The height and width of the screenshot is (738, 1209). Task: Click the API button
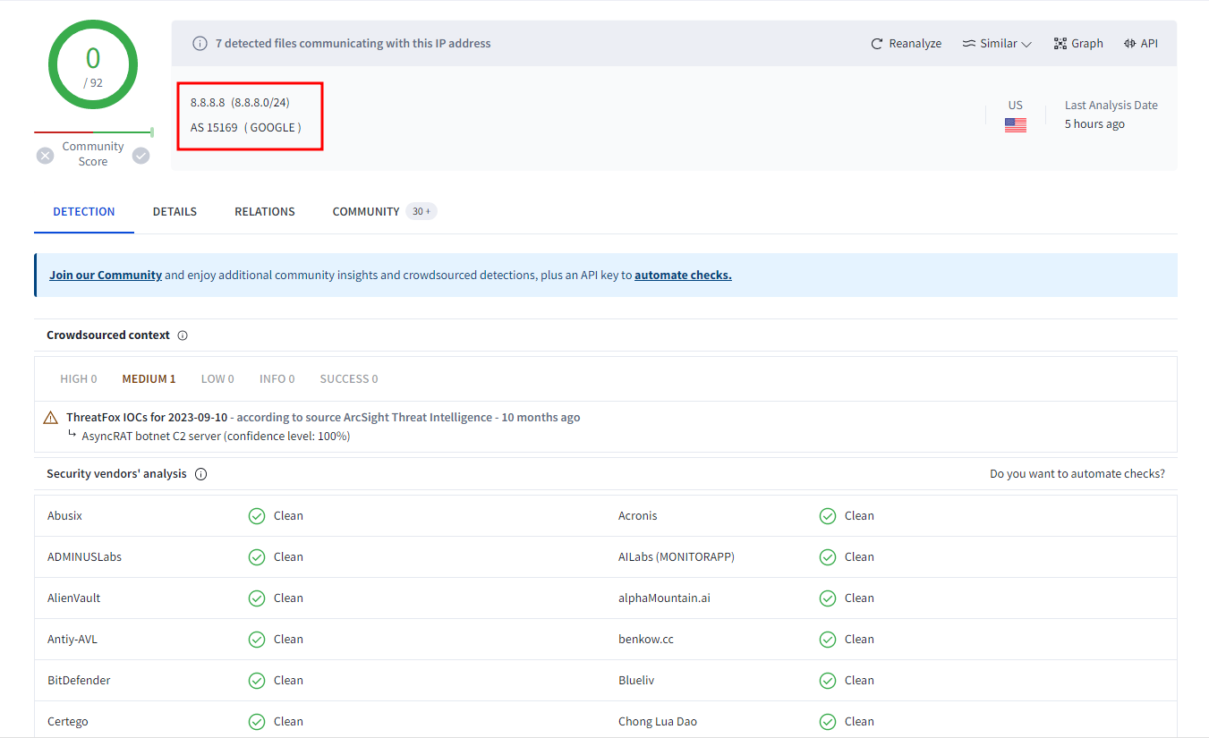pyautogui.click(x=1141, y=43)
